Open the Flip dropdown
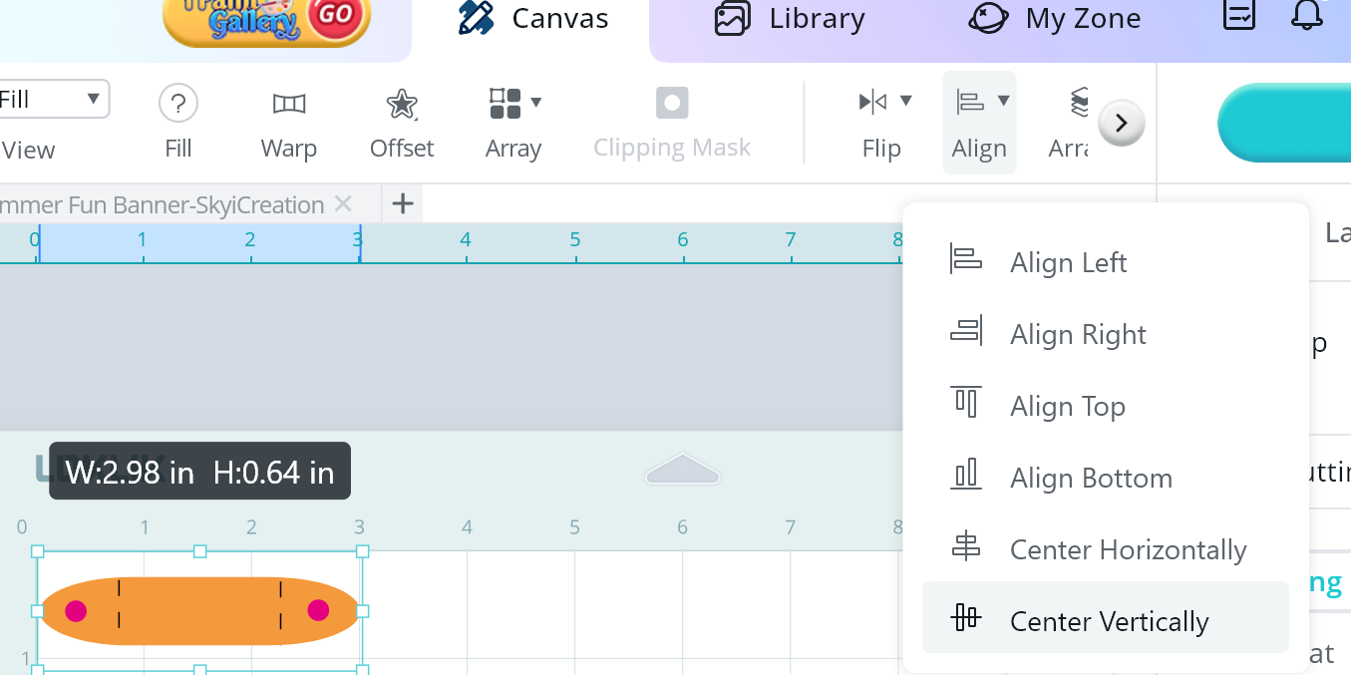 [x=906, y=101]
